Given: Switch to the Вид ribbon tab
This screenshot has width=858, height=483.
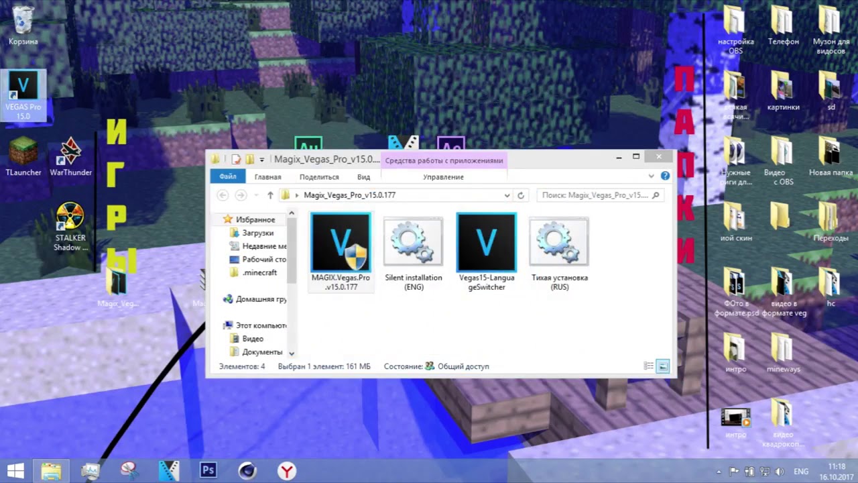Looking at the screenshot, I should click(363, 177).
